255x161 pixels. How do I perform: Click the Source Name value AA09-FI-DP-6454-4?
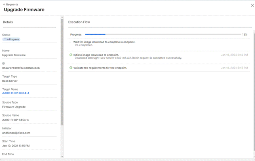(15, 120)
